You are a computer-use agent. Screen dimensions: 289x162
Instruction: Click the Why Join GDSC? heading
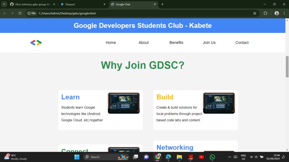[143, 65]
